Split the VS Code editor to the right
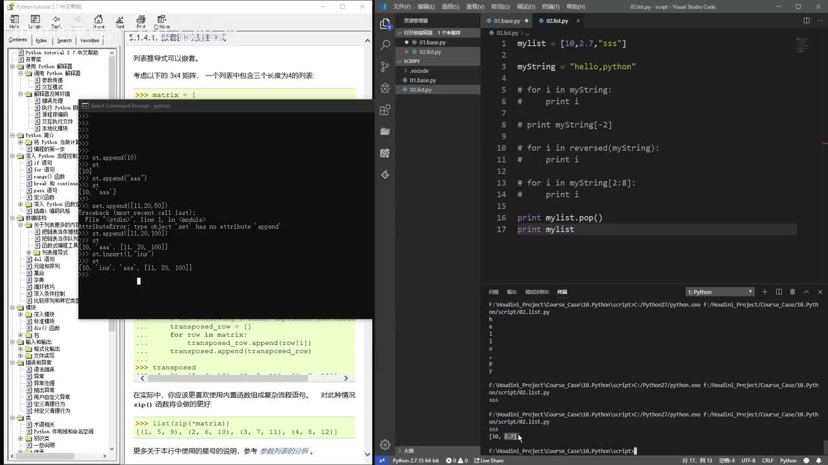This screenshot has width=828, height=465. click(807, 21)
